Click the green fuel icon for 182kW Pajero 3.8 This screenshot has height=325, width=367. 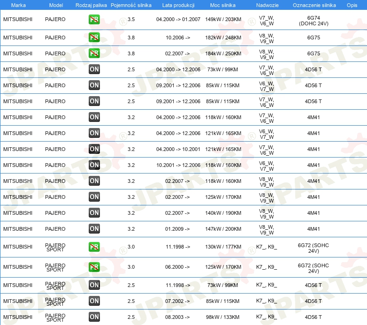tap(94, 38)
